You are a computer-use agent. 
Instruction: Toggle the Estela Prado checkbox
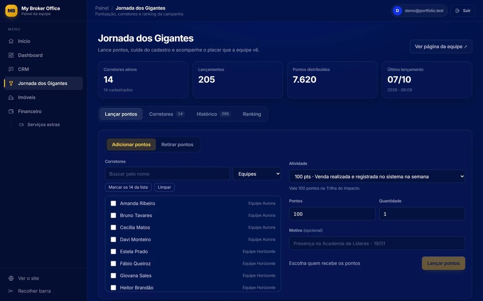coord(113,252)
